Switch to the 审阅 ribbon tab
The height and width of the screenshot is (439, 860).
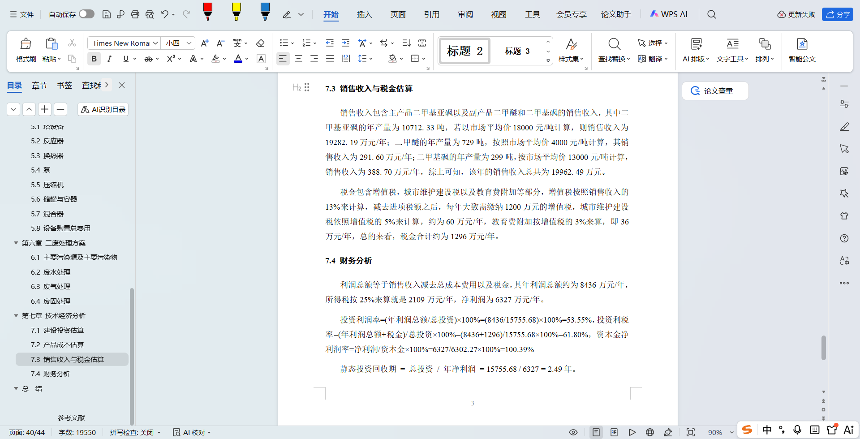pos(465,14)
